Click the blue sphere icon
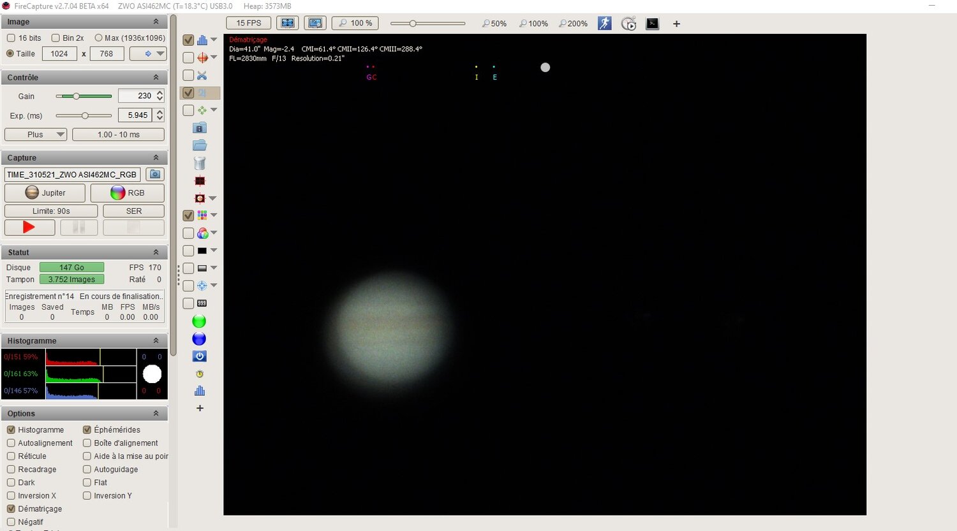957x531 pixels. tap(199, 338)
